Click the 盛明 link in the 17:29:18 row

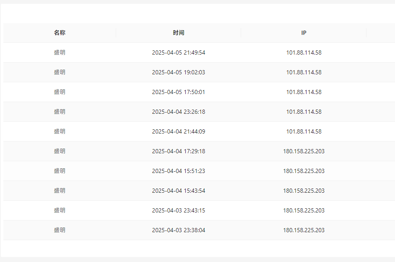click(x=60, y=151)
